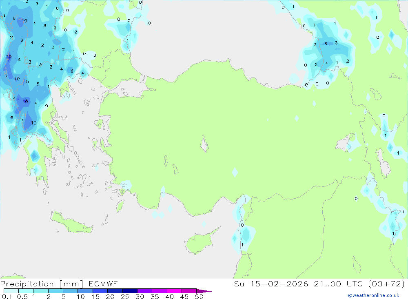Click the legend label '0.1'
Image resolution: width=408 pixels, height=299 pixels.
7,297
